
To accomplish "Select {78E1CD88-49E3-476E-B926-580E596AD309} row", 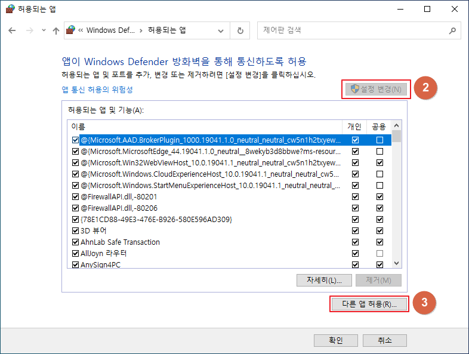I will tap(156, 220).
